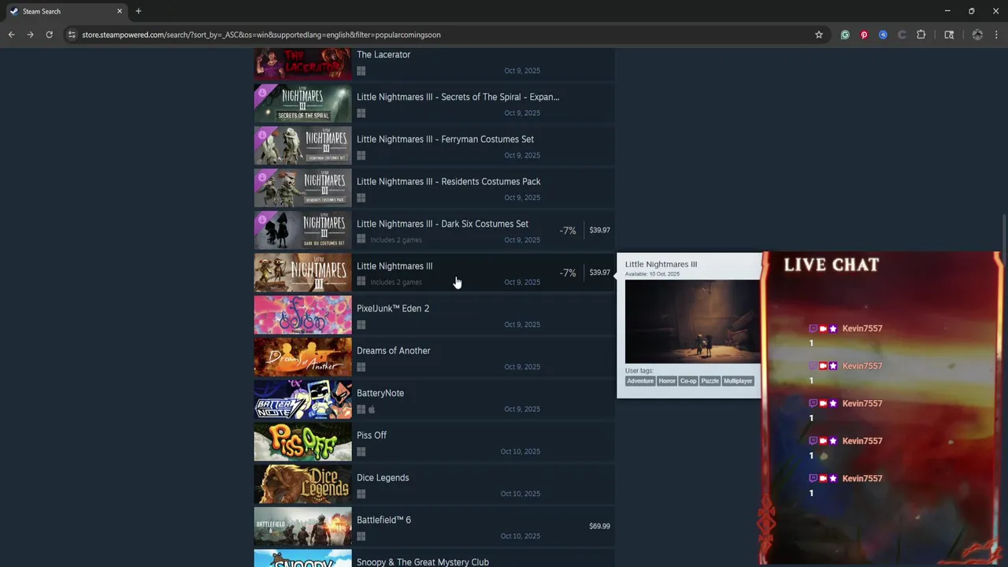Open the Pinterest extension
This screenshot has width=1008, height=567.
pyautogui.click(x=864, y=35)
